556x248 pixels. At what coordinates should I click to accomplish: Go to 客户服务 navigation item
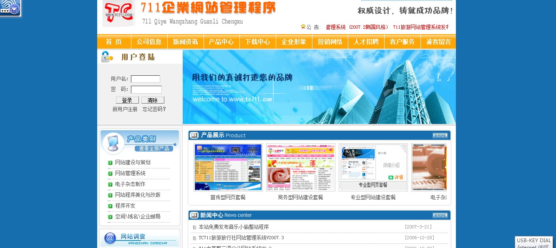402,42
